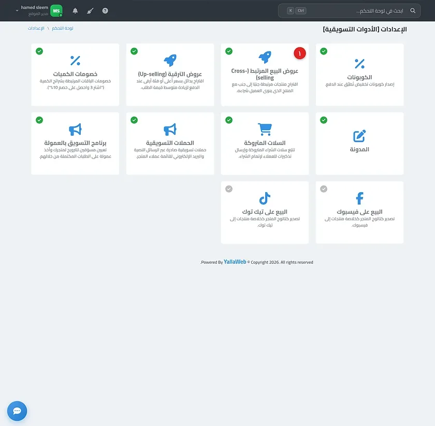435x426 pixels.
Task: Go to لوحة التحكم breadcrumb link
Action: coord(63,28)
